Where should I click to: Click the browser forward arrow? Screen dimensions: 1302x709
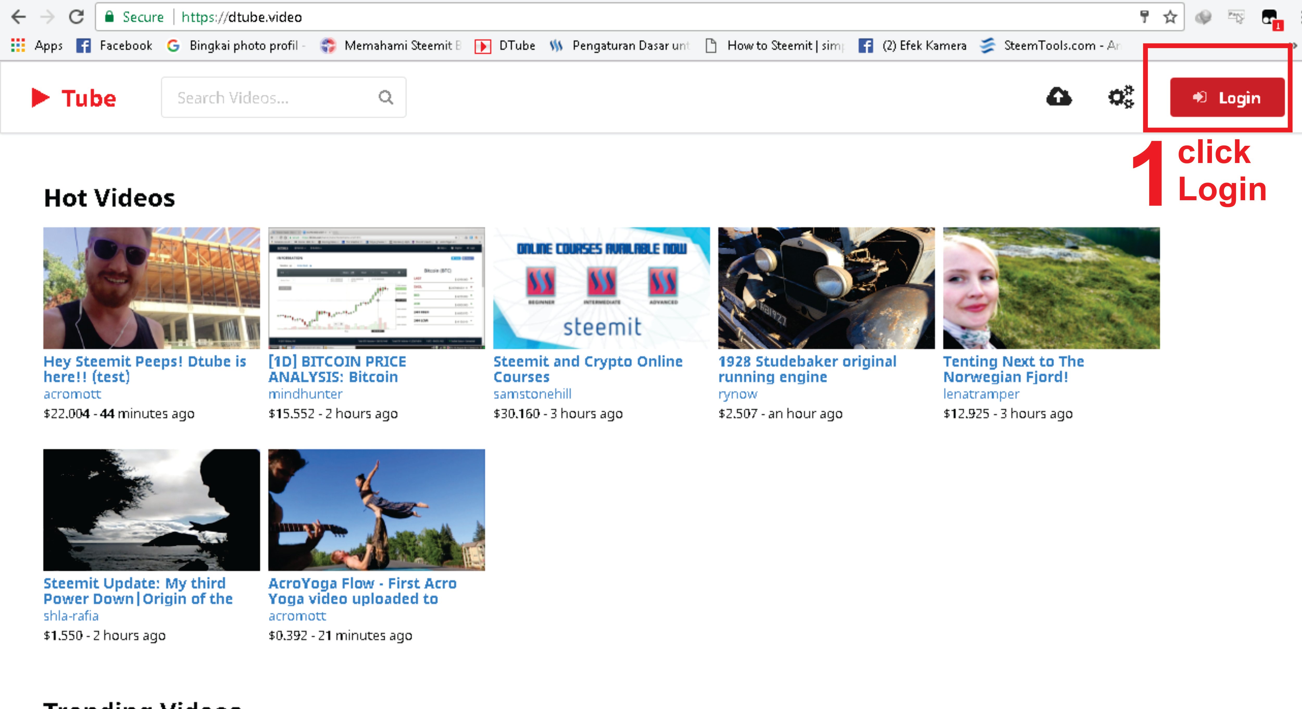click(x=47, y=17)
